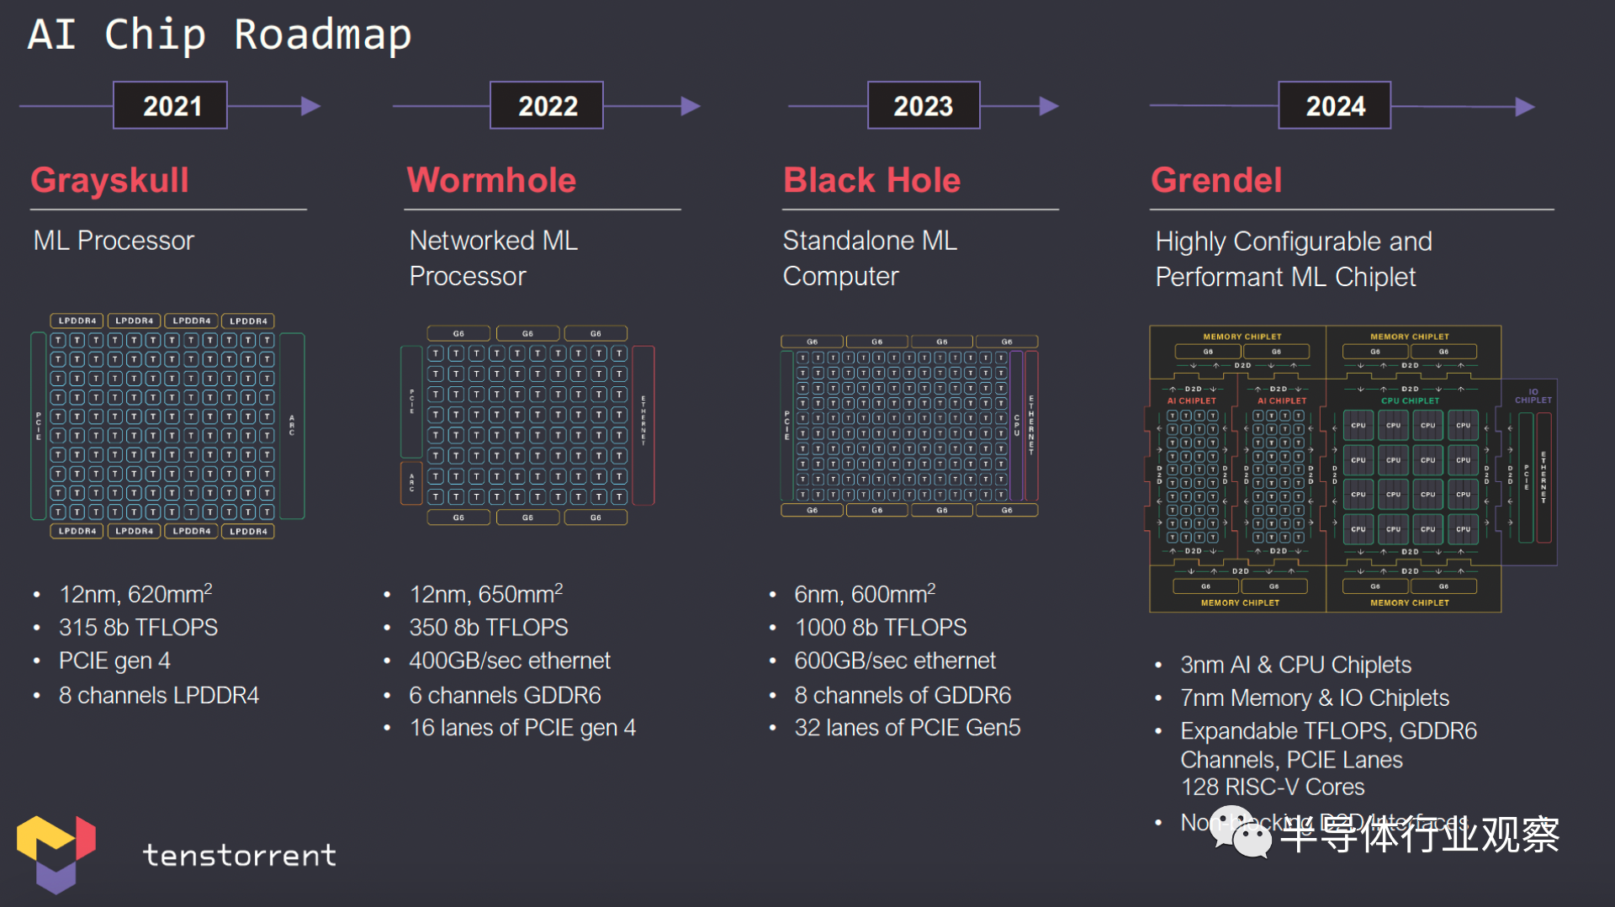Click 'Highly Configurable and Performant ML Chiplet' text
Viewport: 1615px width, 907px height.
point(1294,259)
